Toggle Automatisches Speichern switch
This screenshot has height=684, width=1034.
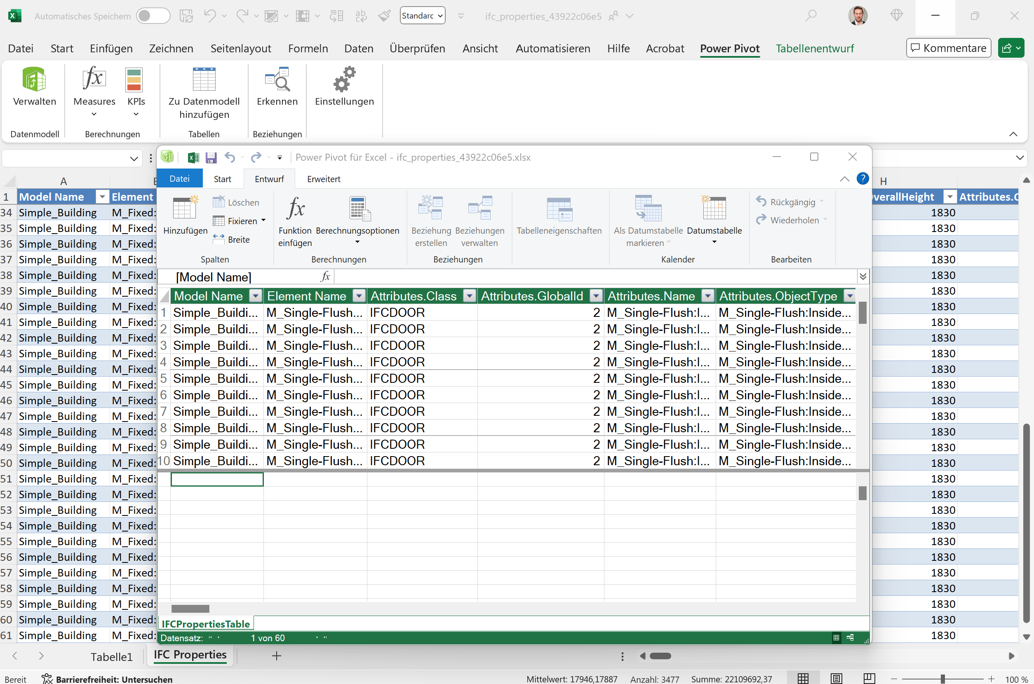[153, 16]
